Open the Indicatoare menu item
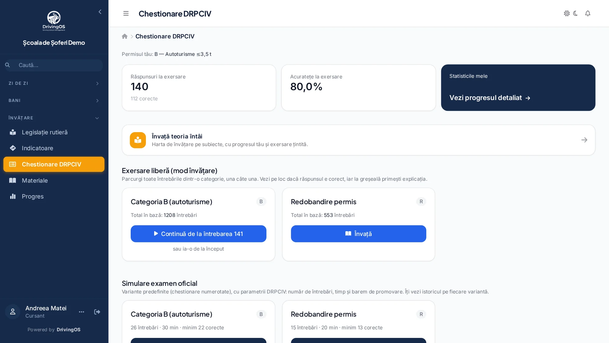This screenshot has width=609, height=343. [x=54, y=148]
